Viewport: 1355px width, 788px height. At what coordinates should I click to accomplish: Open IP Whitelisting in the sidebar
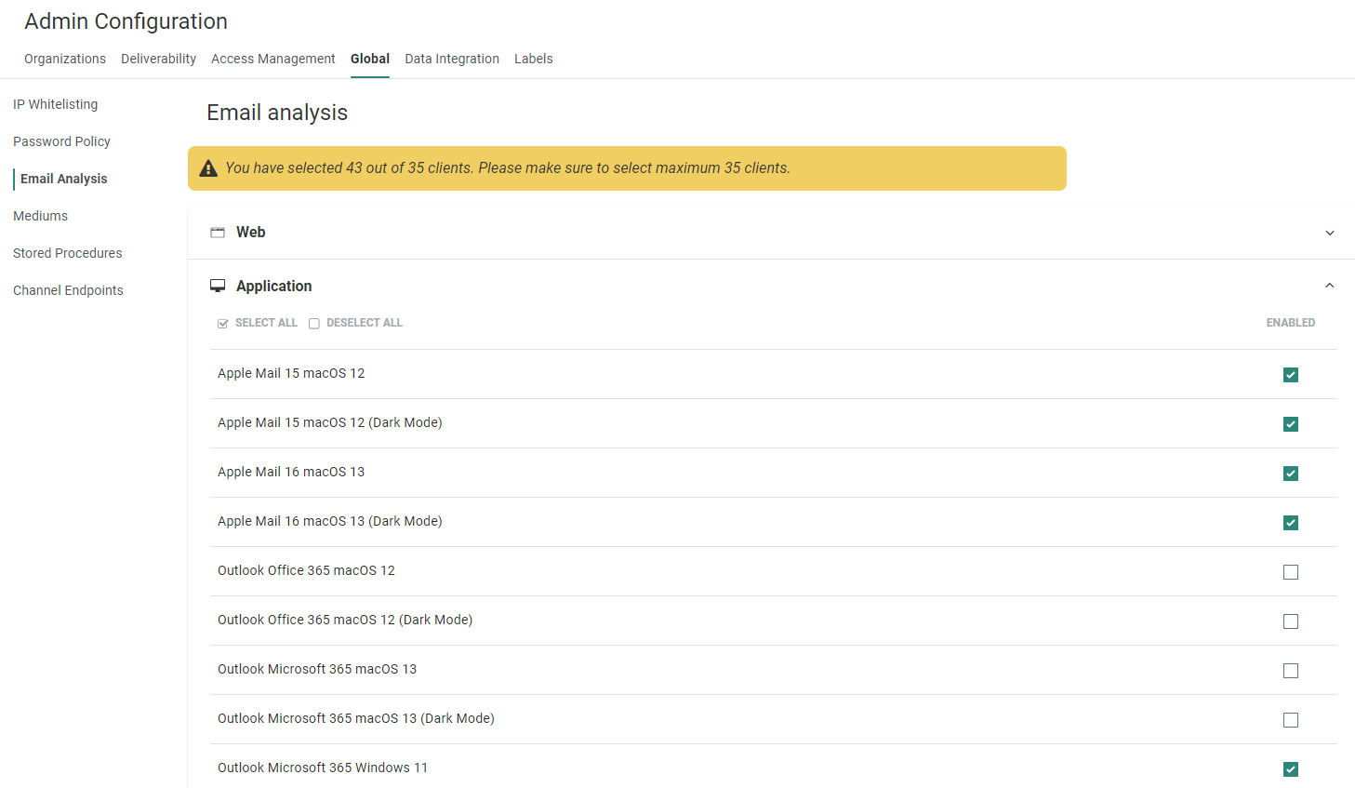(x=55, y=104)
